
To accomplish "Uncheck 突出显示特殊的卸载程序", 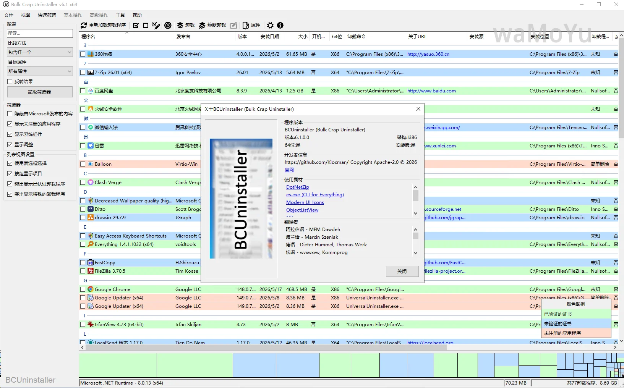I will [10, 194].
